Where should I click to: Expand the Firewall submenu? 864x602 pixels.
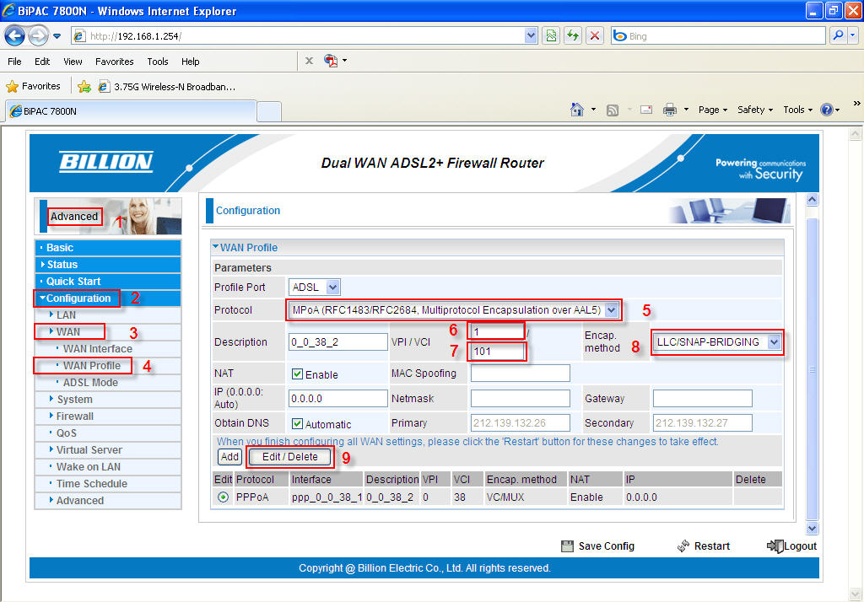coord(108,417)
